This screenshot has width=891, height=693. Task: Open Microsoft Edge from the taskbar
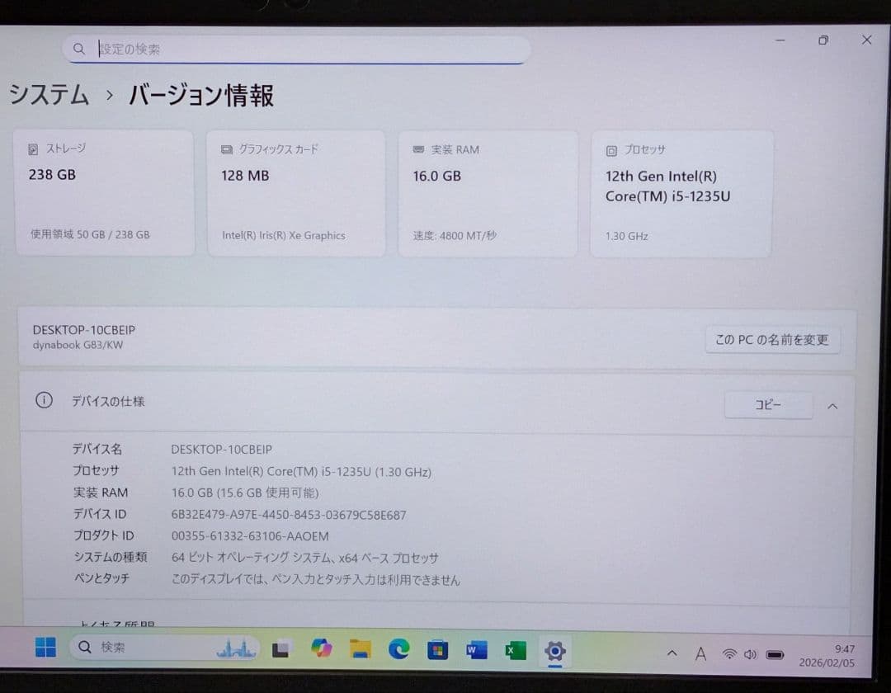click(400, 651)
